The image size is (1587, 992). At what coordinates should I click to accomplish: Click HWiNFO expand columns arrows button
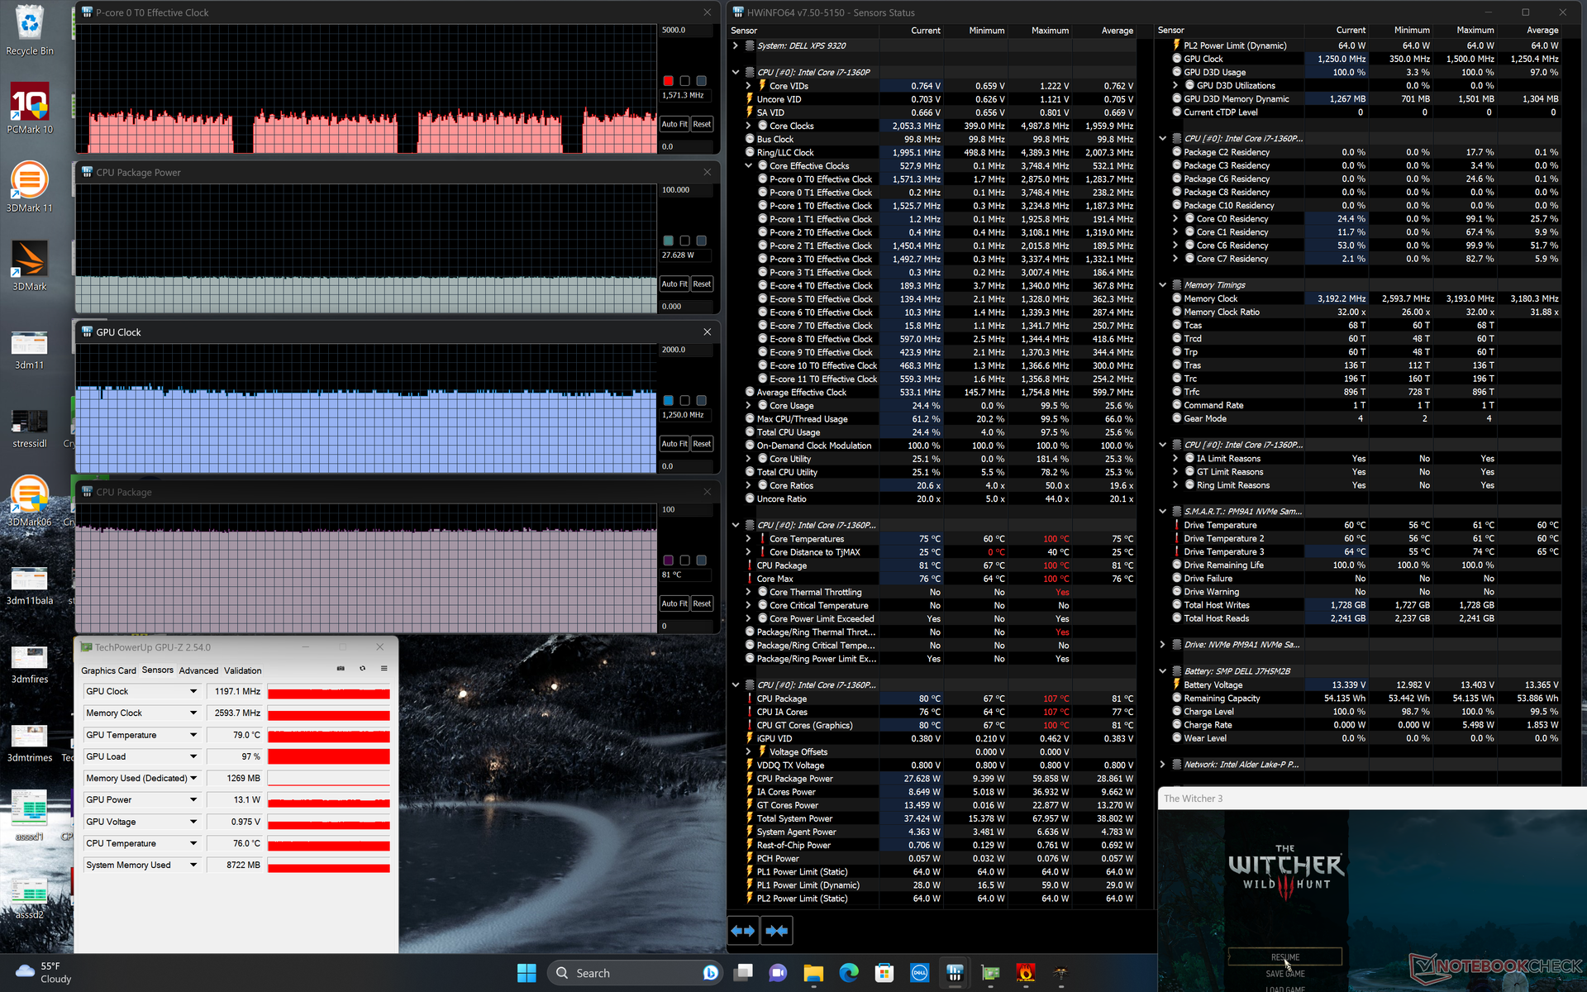tap(743, 931)
